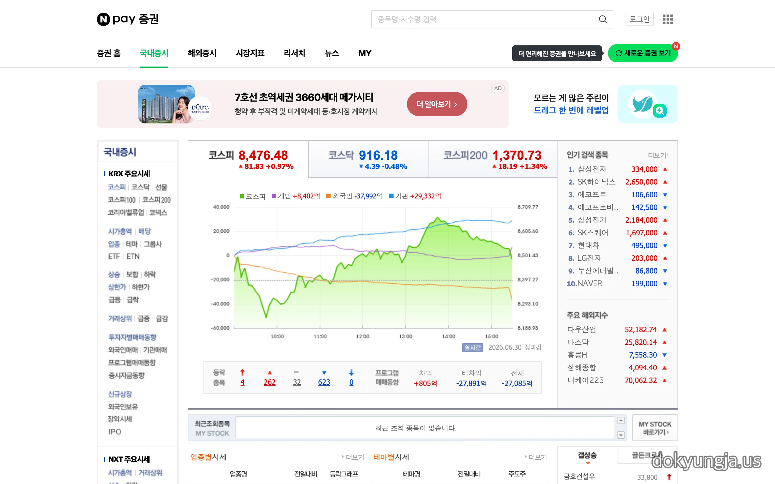Click the dolphin search mascot icon
Screen dimensions: 775x484
648,104
